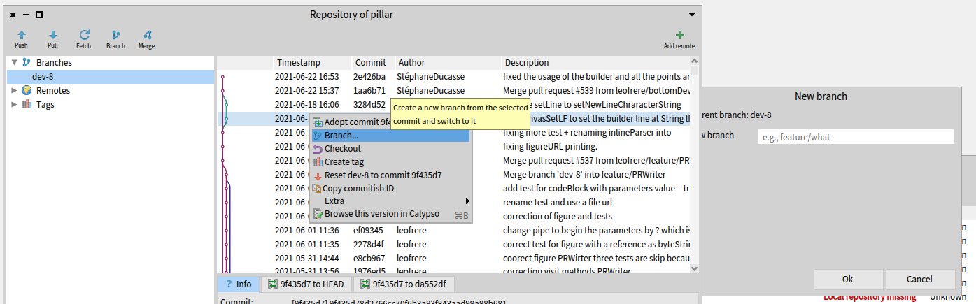The image size is (976, 304).
Task: Click the Fetch toolbar icon
Action: (84, 35)
